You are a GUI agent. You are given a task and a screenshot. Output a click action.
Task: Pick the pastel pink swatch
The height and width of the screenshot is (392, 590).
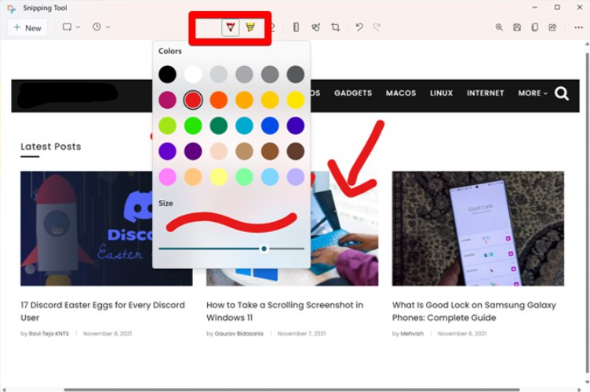click(167, 176)
